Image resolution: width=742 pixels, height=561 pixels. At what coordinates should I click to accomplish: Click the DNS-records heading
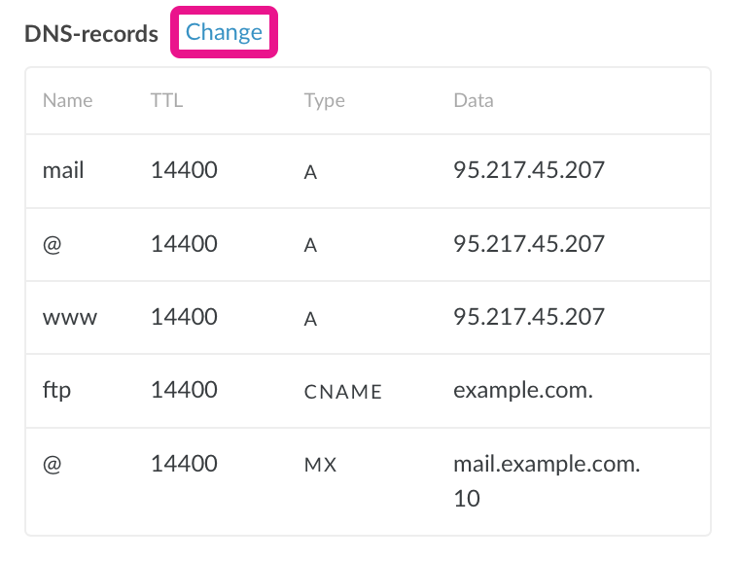pos(91,33)
